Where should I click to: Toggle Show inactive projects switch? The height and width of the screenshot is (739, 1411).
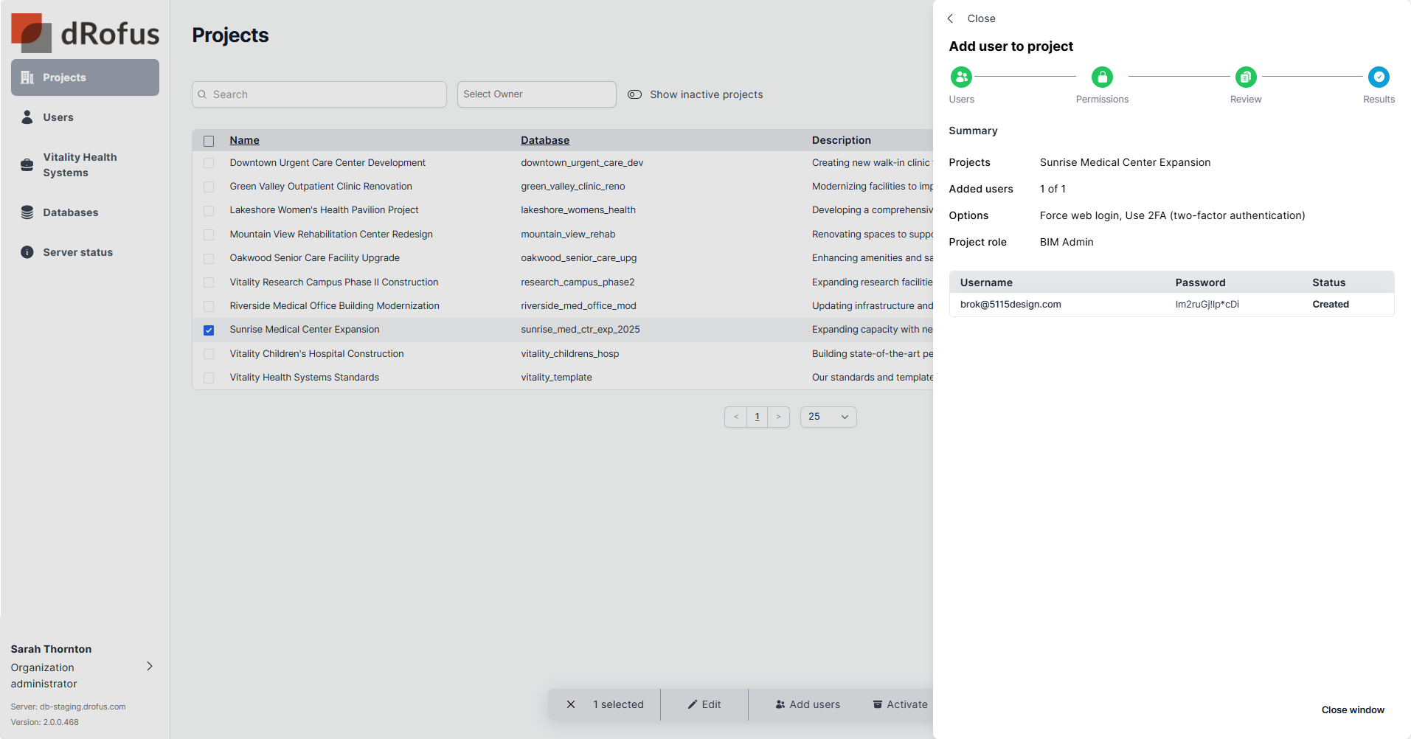tap(634, 94)
